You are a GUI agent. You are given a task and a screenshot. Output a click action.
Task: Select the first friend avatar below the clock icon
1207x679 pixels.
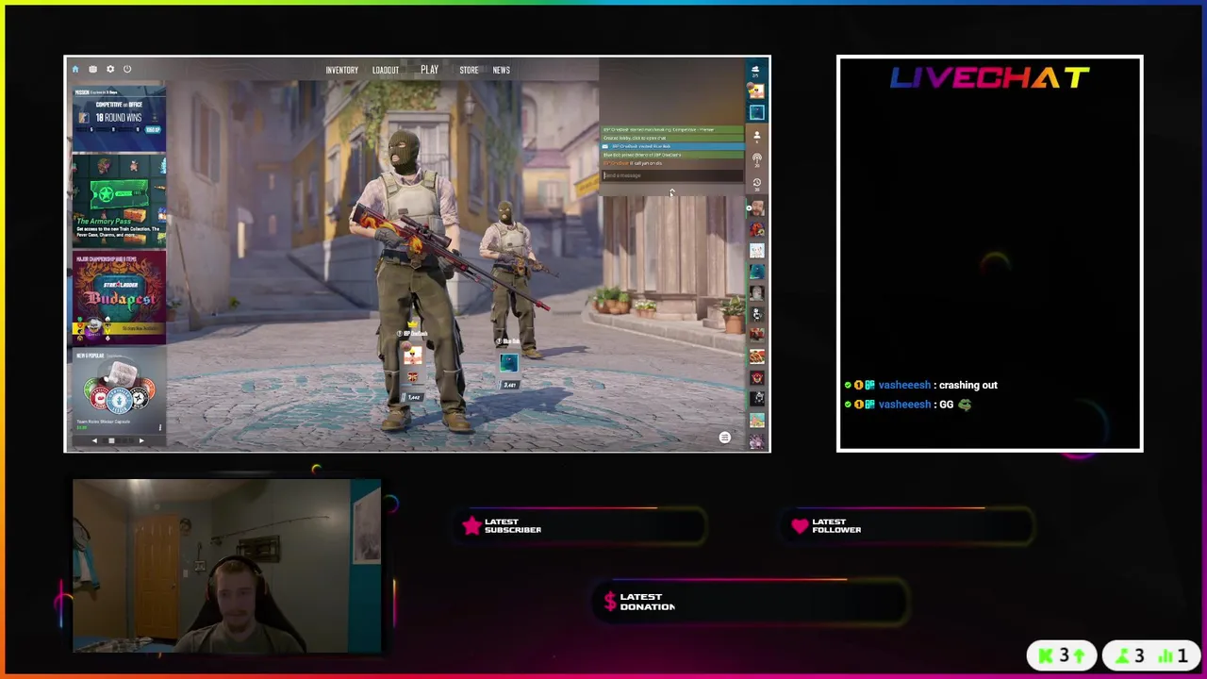point(757,207)
